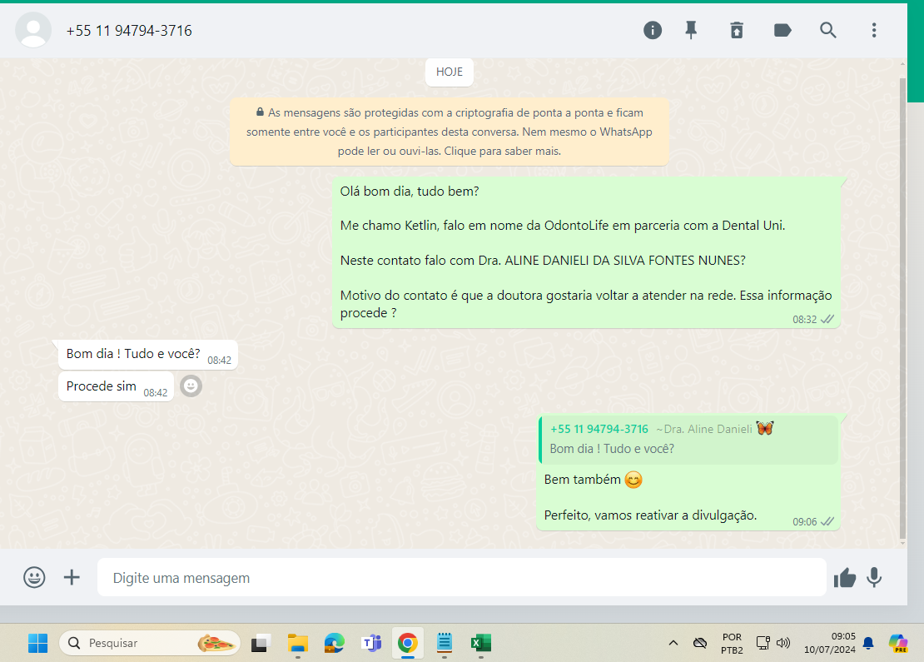Click the 'Digite uma mensagem' input field
Screen dimensions: 924x662
click(x=461, y=578)
